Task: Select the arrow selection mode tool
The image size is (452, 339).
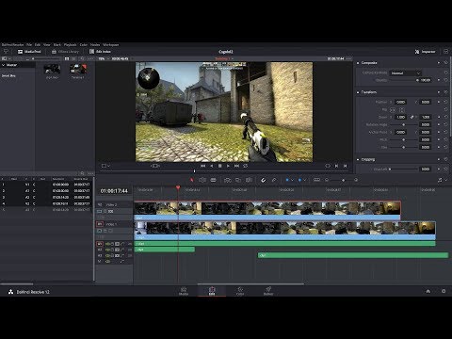Action: [x=192, y=180]
